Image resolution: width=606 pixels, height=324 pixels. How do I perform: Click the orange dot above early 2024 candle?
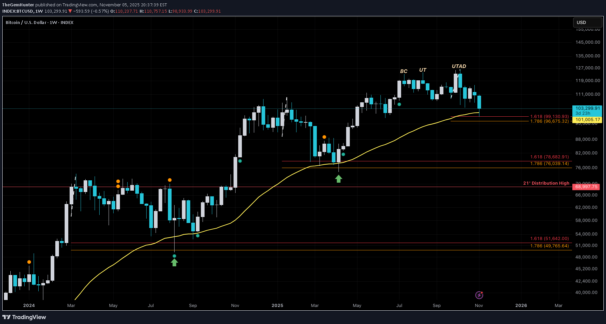[29, 262]
